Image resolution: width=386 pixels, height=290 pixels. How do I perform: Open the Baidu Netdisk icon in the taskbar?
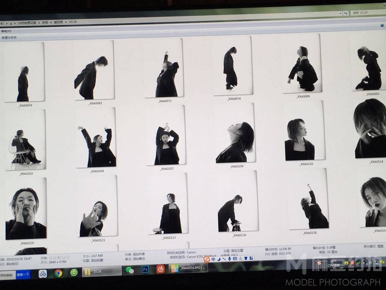click(42, 274)
